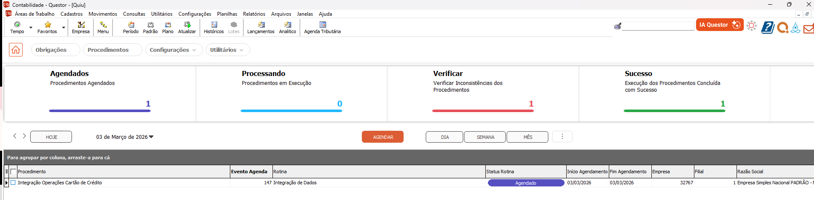The width and height of the screenshot is (814, 200).
Task: Click the AGENDAR button
Action: [383, 137]
